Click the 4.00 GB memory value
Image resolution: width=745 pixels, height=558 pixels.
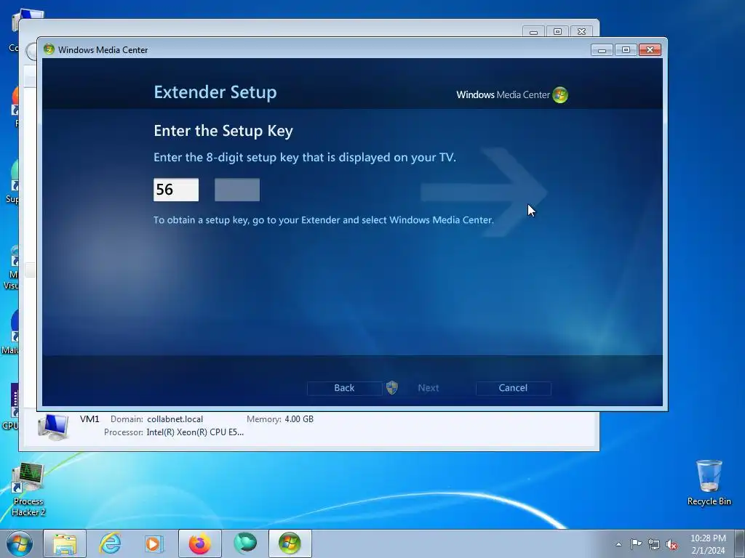tap(299, 419)
